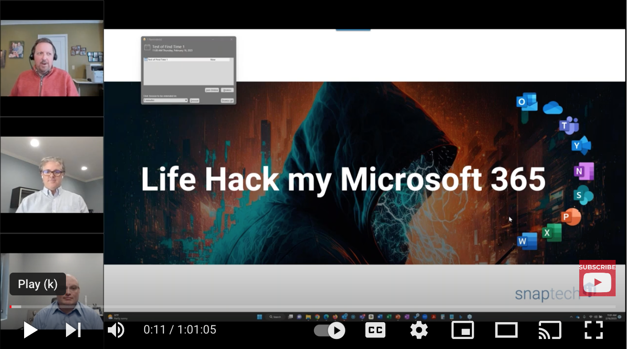Open the snooze duration dropdown showing 5 minutes

(166, 100)
